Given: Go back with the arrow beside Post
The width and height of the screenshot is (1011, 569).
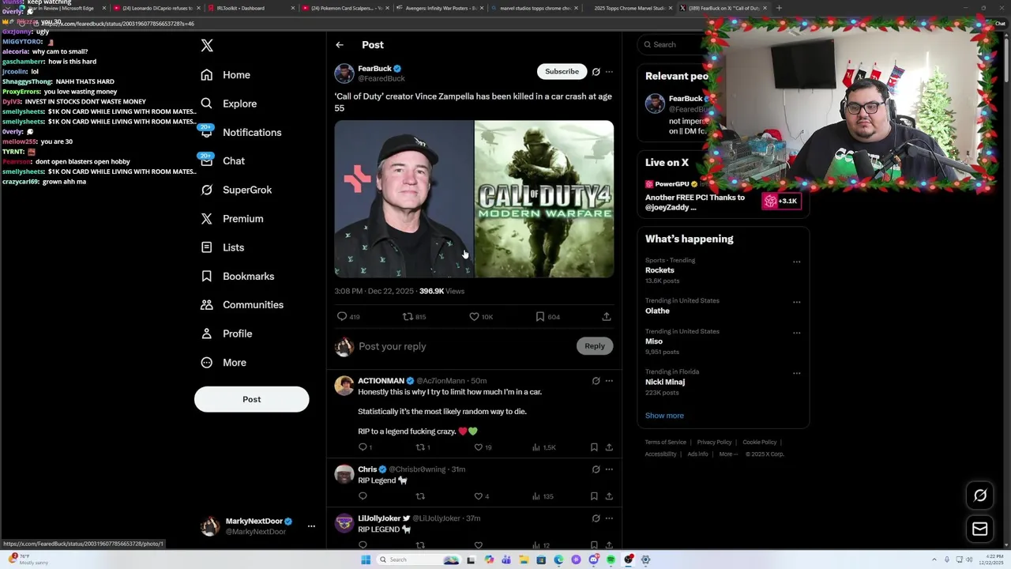Looking at the screenshot, I should [340, 45].
